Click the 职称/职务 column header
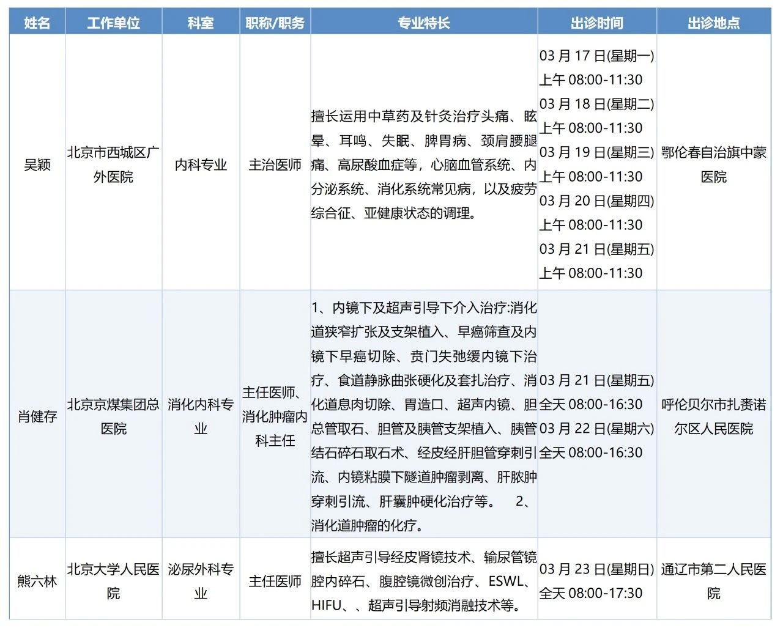The image size is (783, 631). (x=275, y=23)
